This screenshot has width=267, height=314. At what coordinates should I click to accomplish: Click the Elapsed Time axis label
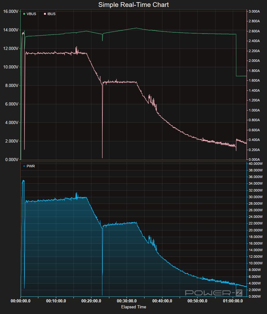pyautogui.click(x=133, y=307)
